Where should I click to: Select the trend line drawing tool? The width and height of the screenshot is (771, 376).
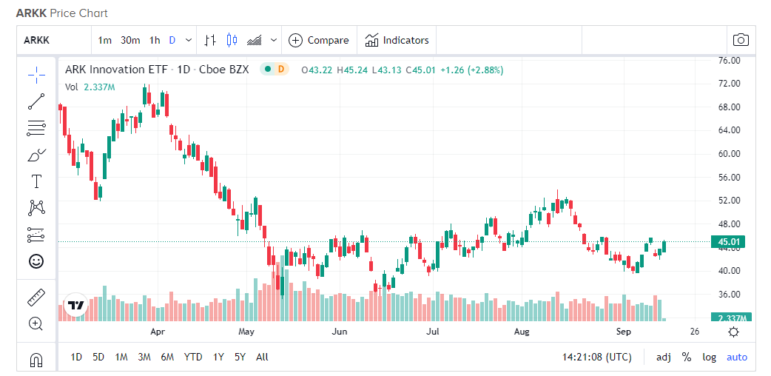point(36,101)
